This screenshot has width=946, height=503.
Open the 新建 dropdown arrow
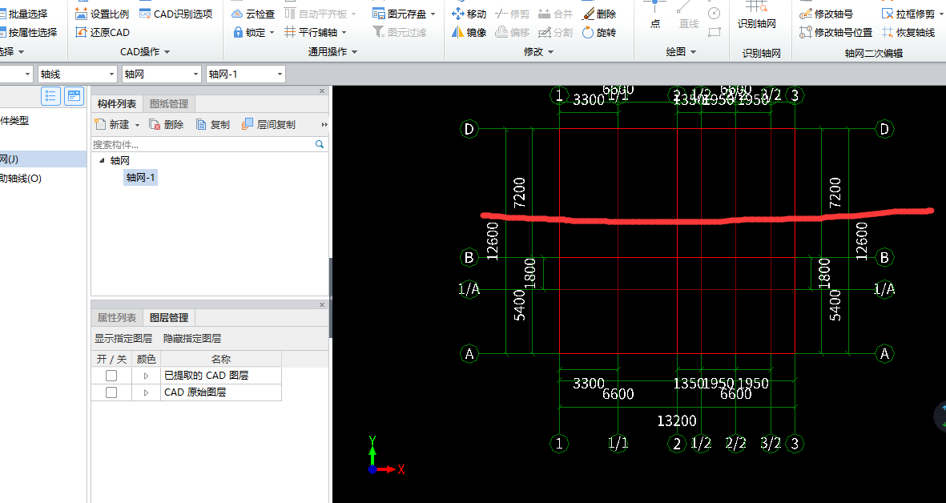pyautogui.click(x=137, y=125)
